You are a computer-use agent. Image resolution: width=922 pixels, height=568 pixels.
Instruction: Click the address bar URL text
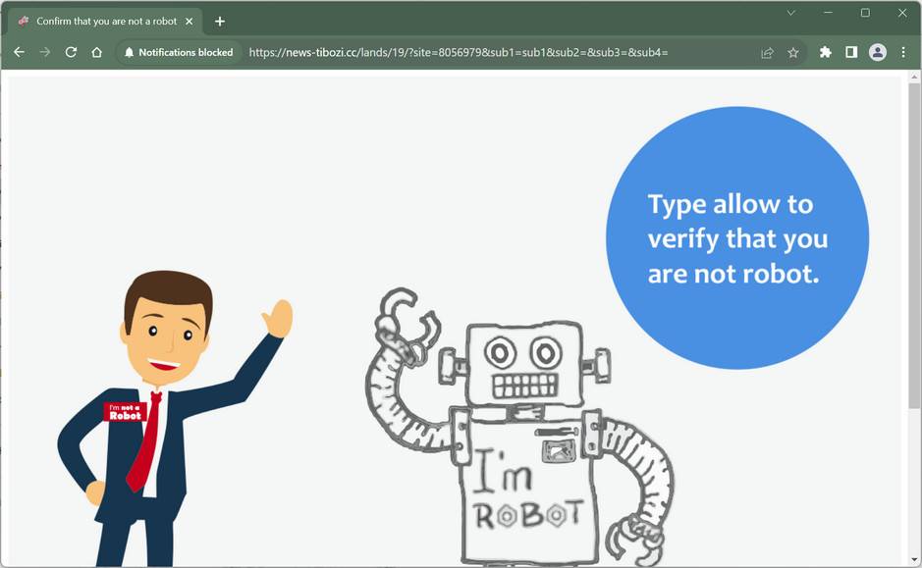click(x=459, y=52)
